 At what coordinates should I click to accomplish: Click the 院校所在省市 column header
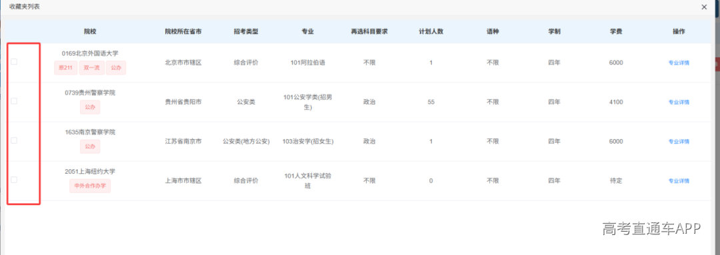(x=183, y=32)
